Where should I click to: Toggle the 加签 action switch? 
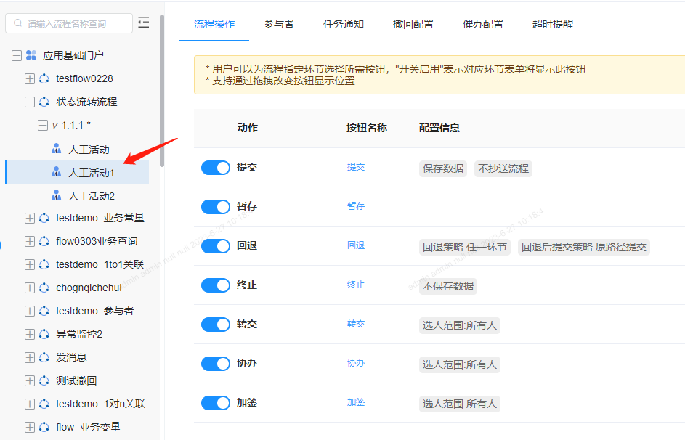pos(215,403)
